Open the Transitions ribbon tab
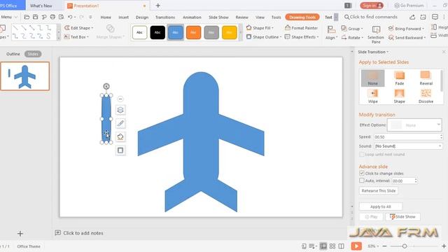Viewport: 448px width, 252px height. 165,17
